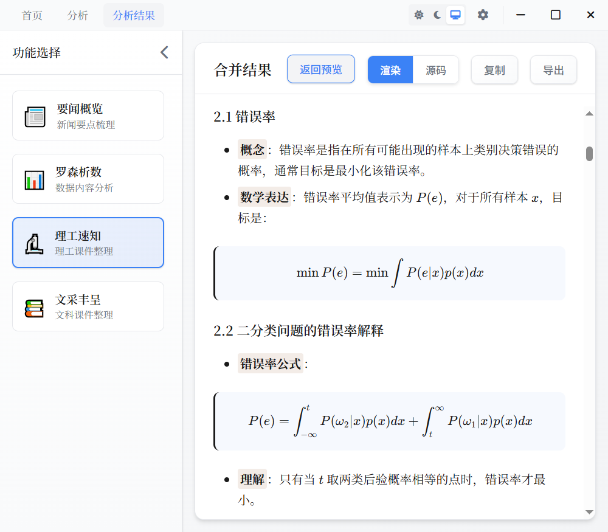This screenshot has height=532, width=608.
Task: Click the vertical scrollbar thumb
Action: coord(589,155)
